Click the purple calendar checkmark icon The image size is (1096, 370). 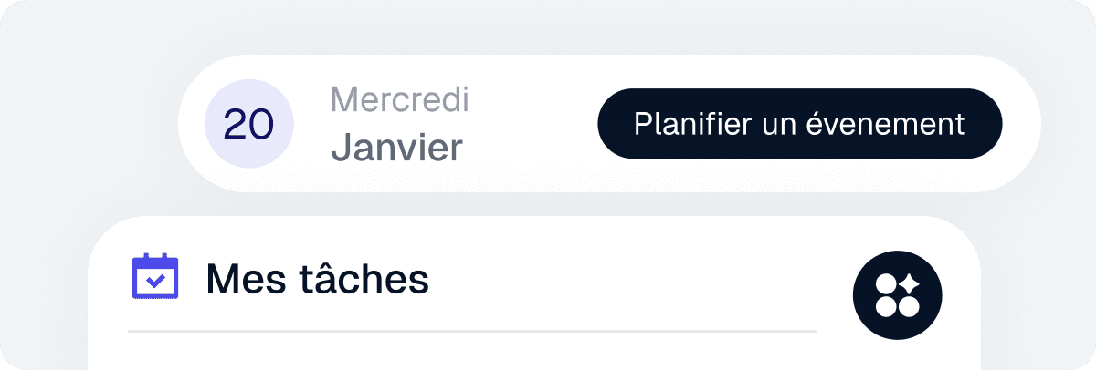[x=155, y=277]
